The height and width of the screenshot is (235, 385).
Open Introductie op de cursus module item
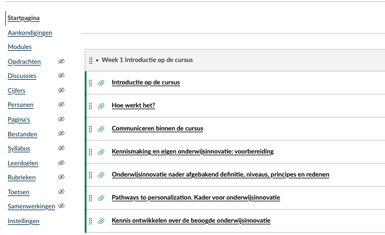coord(146,83)
